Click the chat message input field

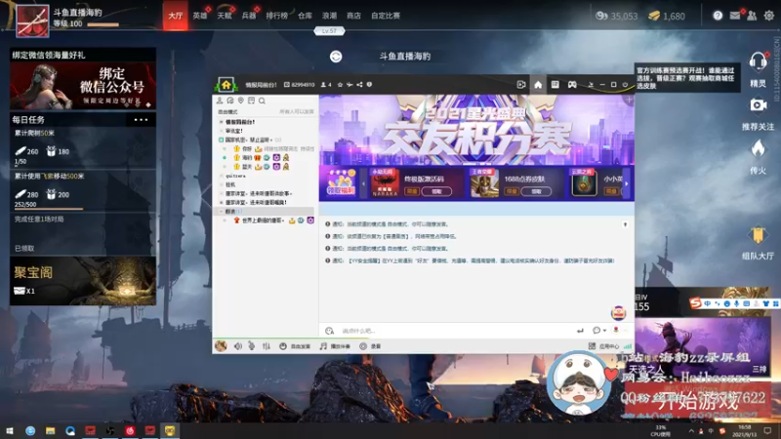point(456,331)
